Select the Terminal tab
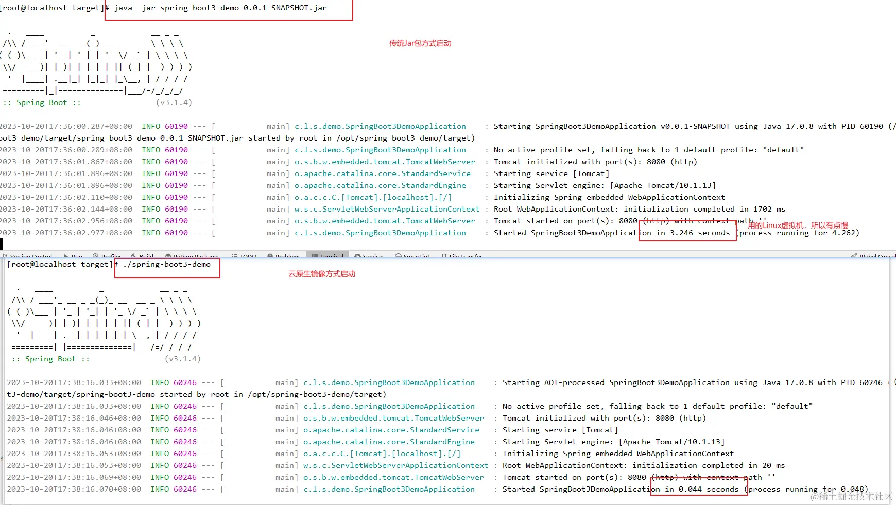The height and width of the screenshot is (505, 896). coord(328,256)
